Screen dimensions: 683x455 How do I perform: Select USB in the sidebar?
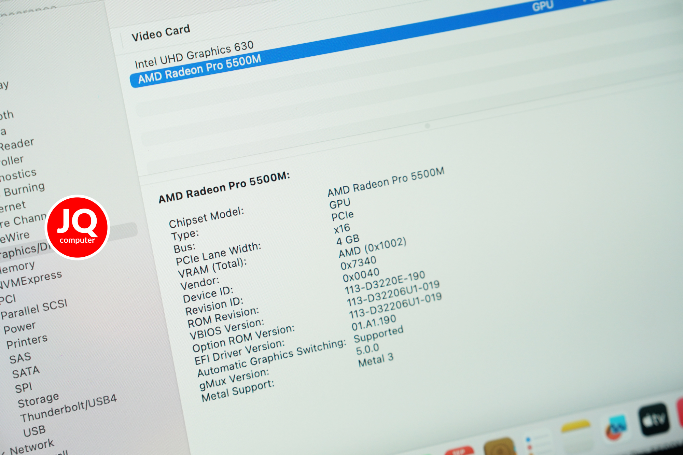pos(34,431)
